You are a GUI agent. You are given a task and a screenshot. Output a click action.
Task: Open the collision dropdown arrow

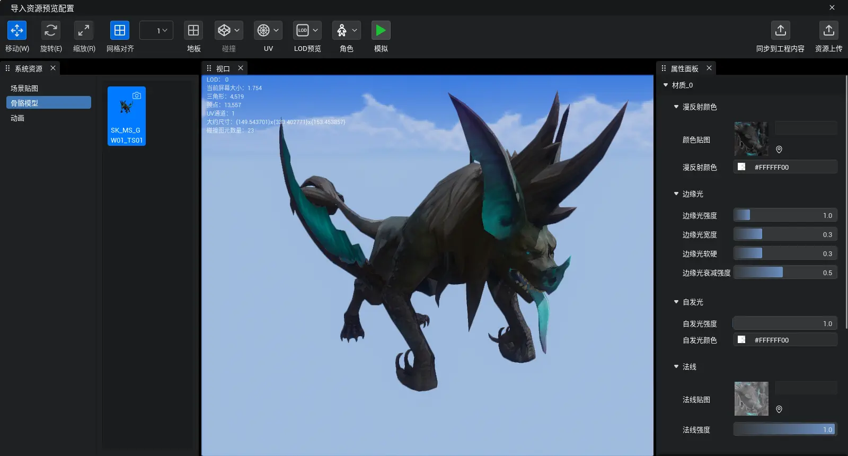(237, 30)
